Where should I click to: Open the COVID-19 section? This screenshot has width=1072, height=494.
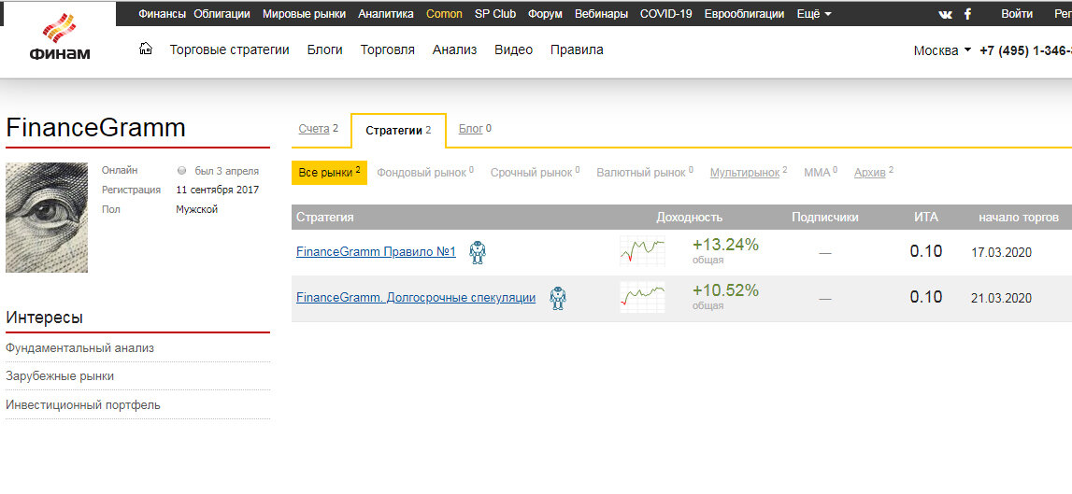click(665, 14)
